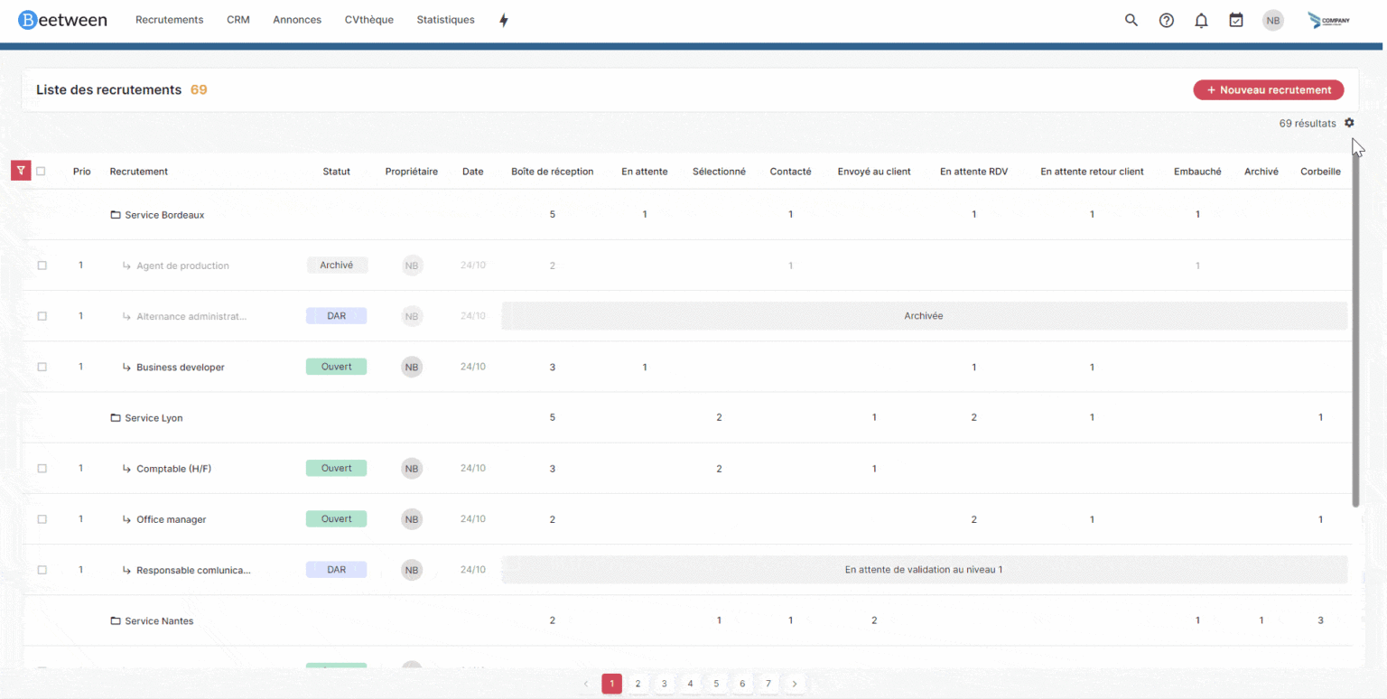Open the calendar icon in the top bar
The image size is (1387, 699).
(1235, 19)
